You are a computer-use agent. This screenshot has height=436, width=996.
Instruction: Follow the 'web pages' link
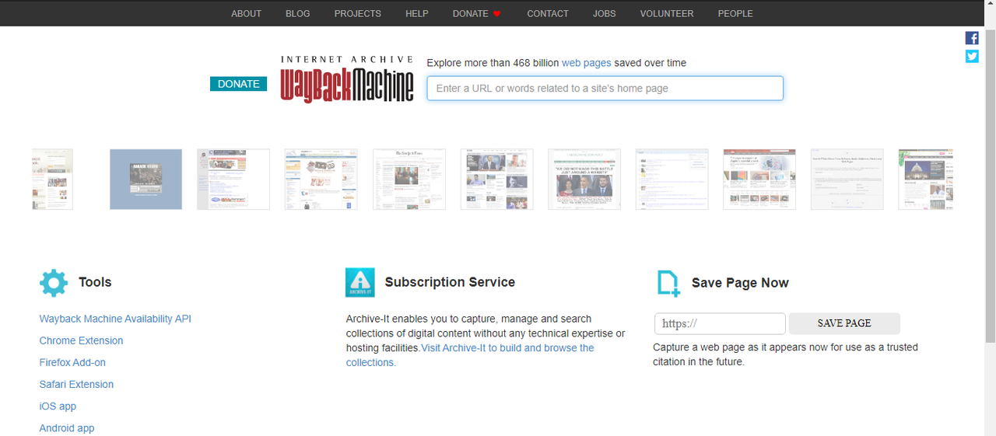[x=586, y=63]
